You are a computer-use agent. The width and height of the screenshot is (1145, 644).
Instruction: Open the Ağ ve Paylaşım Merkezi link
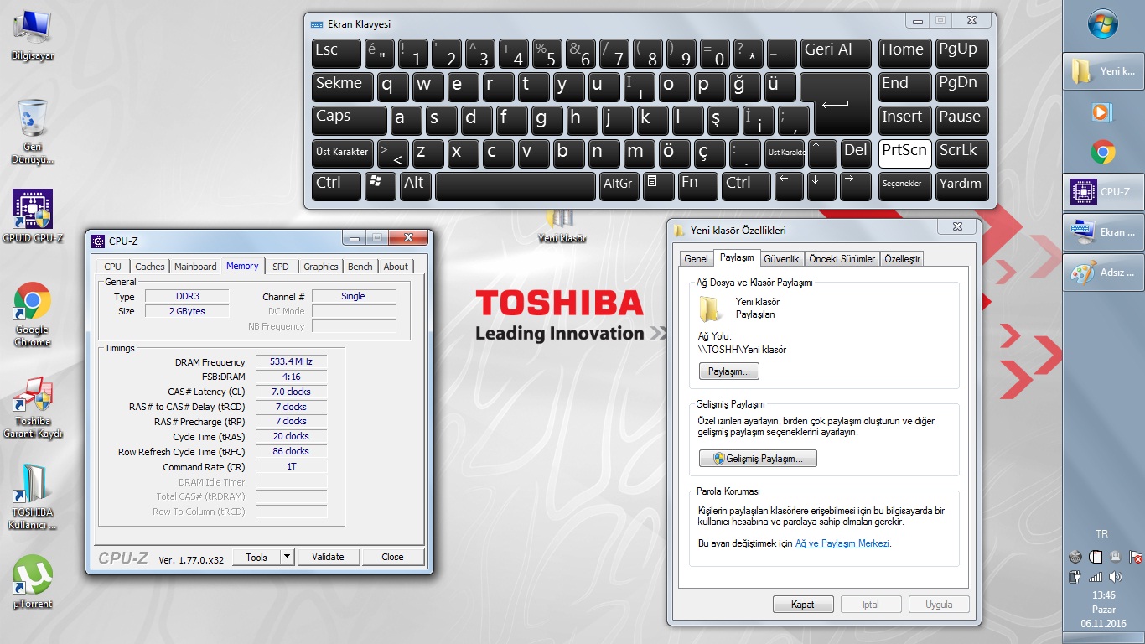coord(842,543)
